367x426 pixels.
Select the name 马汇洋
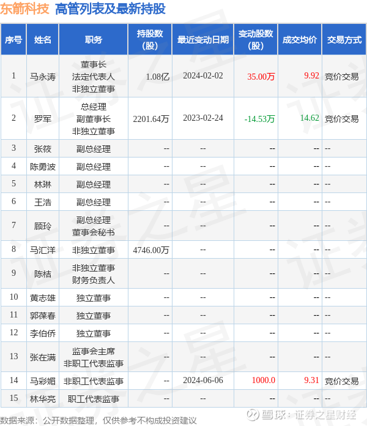coord(43,250)
